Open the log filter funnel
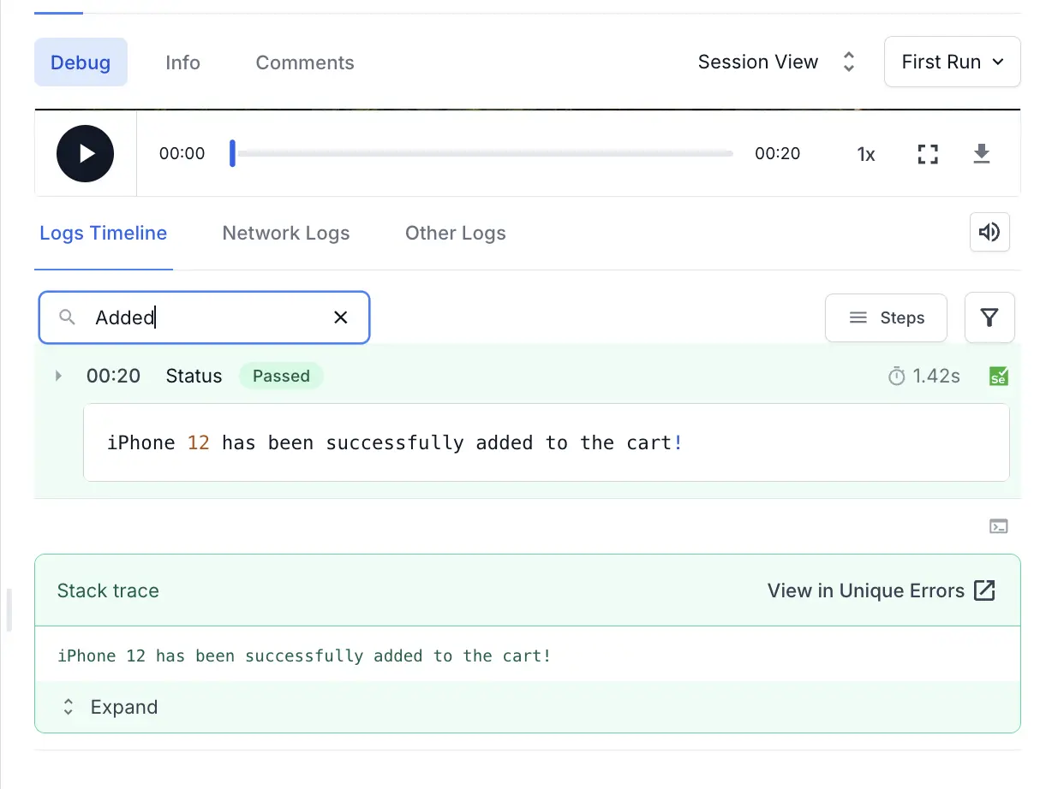Viewport: 1040px width, 789px height. point(989,317)
